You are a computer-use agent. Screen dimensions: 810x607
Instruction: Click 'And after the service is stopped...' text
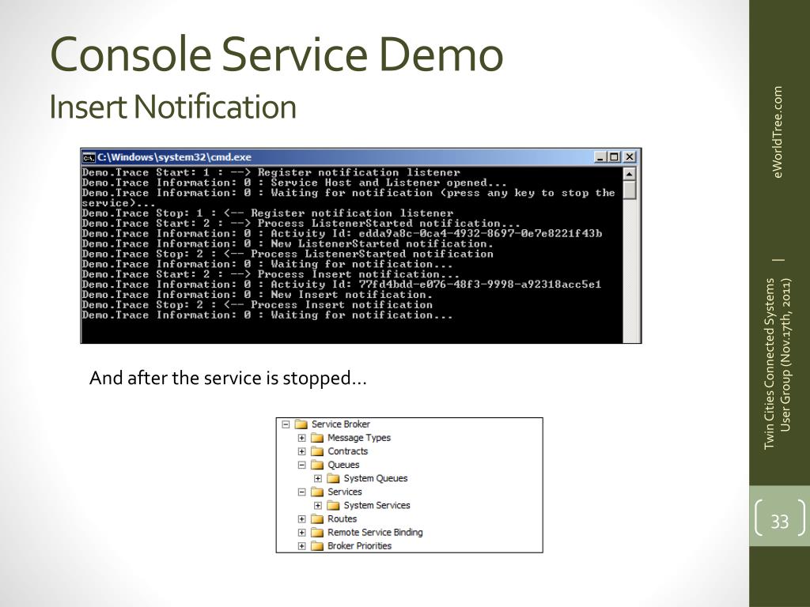coord(228,379)
